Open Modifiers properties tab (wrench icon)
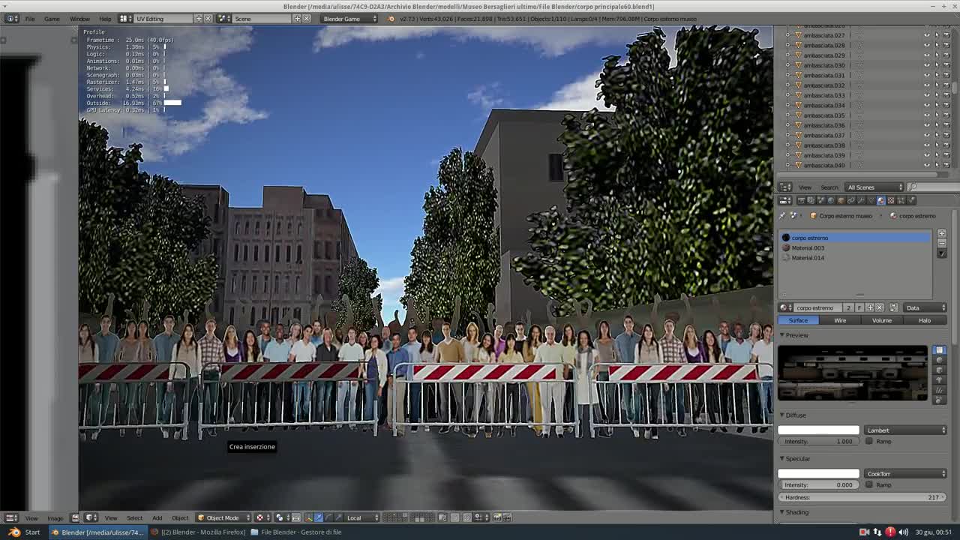The image size is (960, 540). pyautogui.click(x=860, y=200)
